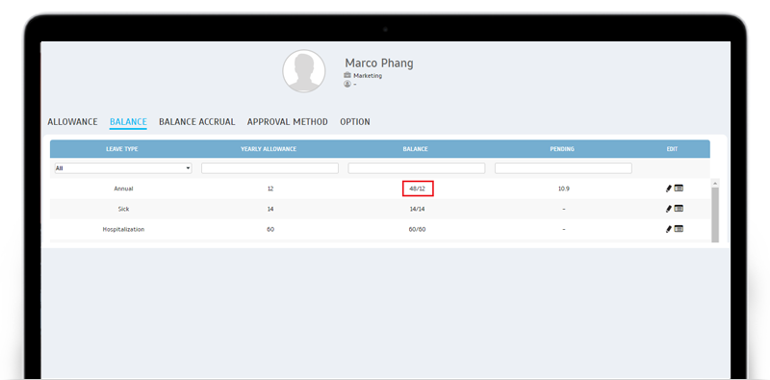
Task: Expand the Leave Type 'All' dropdown filter
Action: pos(123,168)
